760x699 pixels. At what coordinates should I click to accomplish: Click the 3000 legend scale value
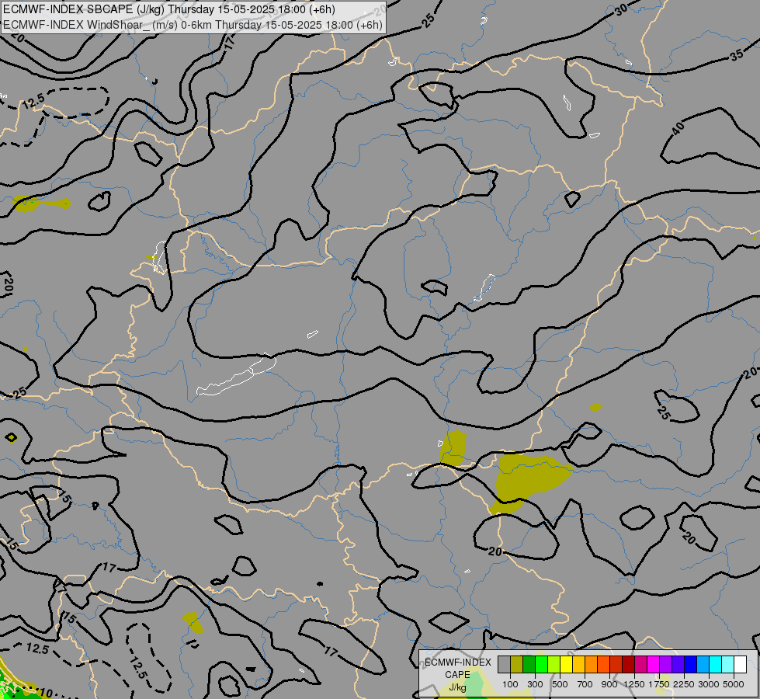pos(709,684)
